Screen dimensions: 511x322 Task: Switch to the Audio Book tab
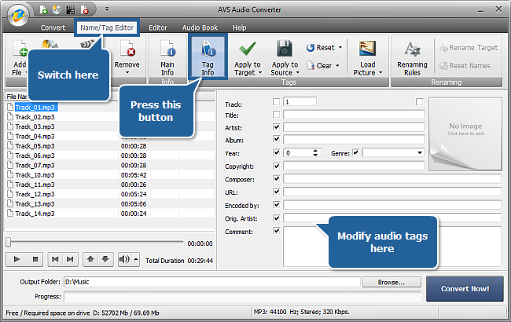click(200, 27)
